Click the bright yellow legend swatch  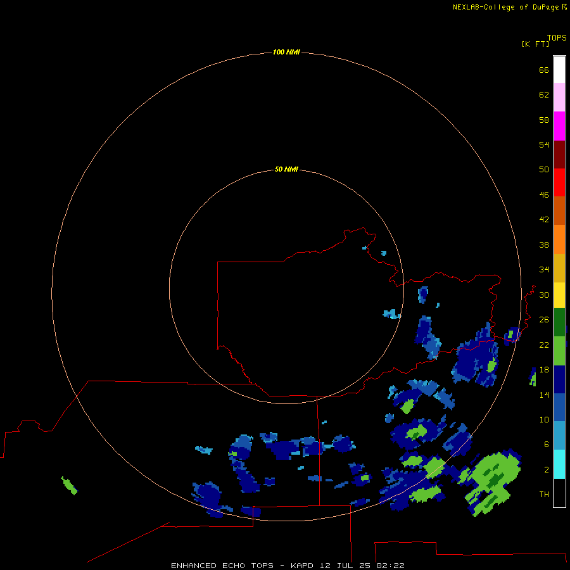coord(559,295)
